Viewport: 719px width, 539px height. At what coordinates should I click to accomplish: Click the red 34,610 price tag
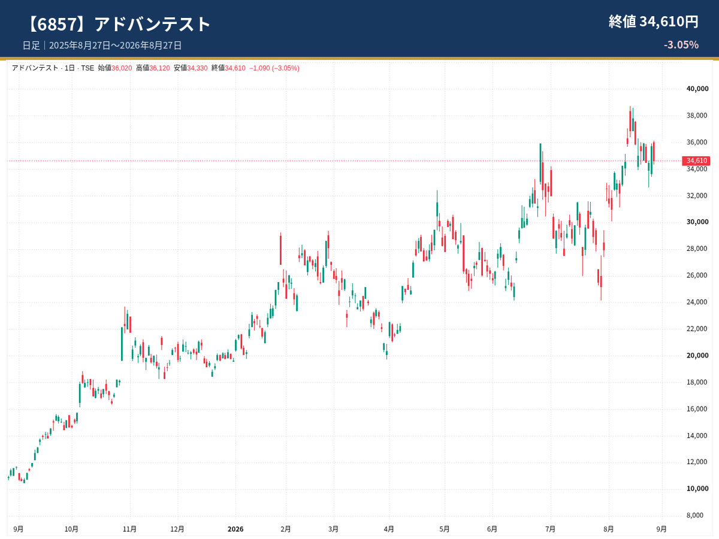[x=696, y=161]
